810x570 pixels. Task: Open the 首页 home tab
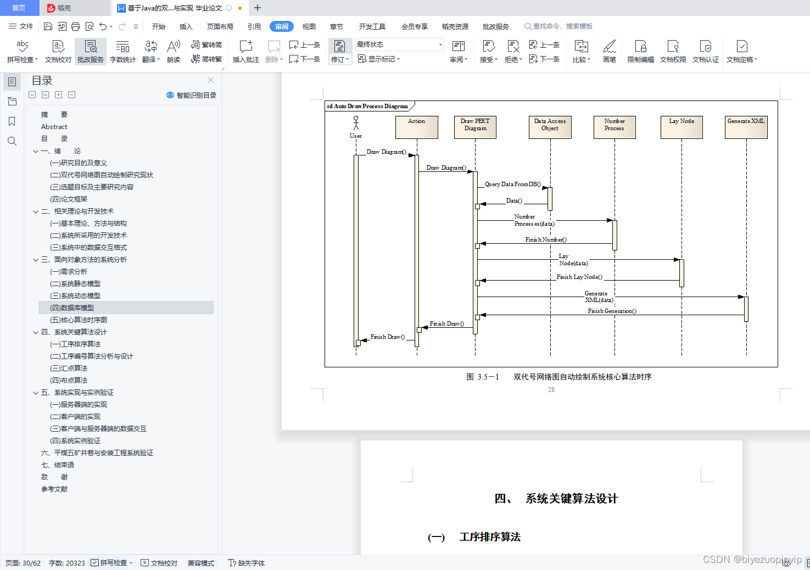(x=19, y=8)
